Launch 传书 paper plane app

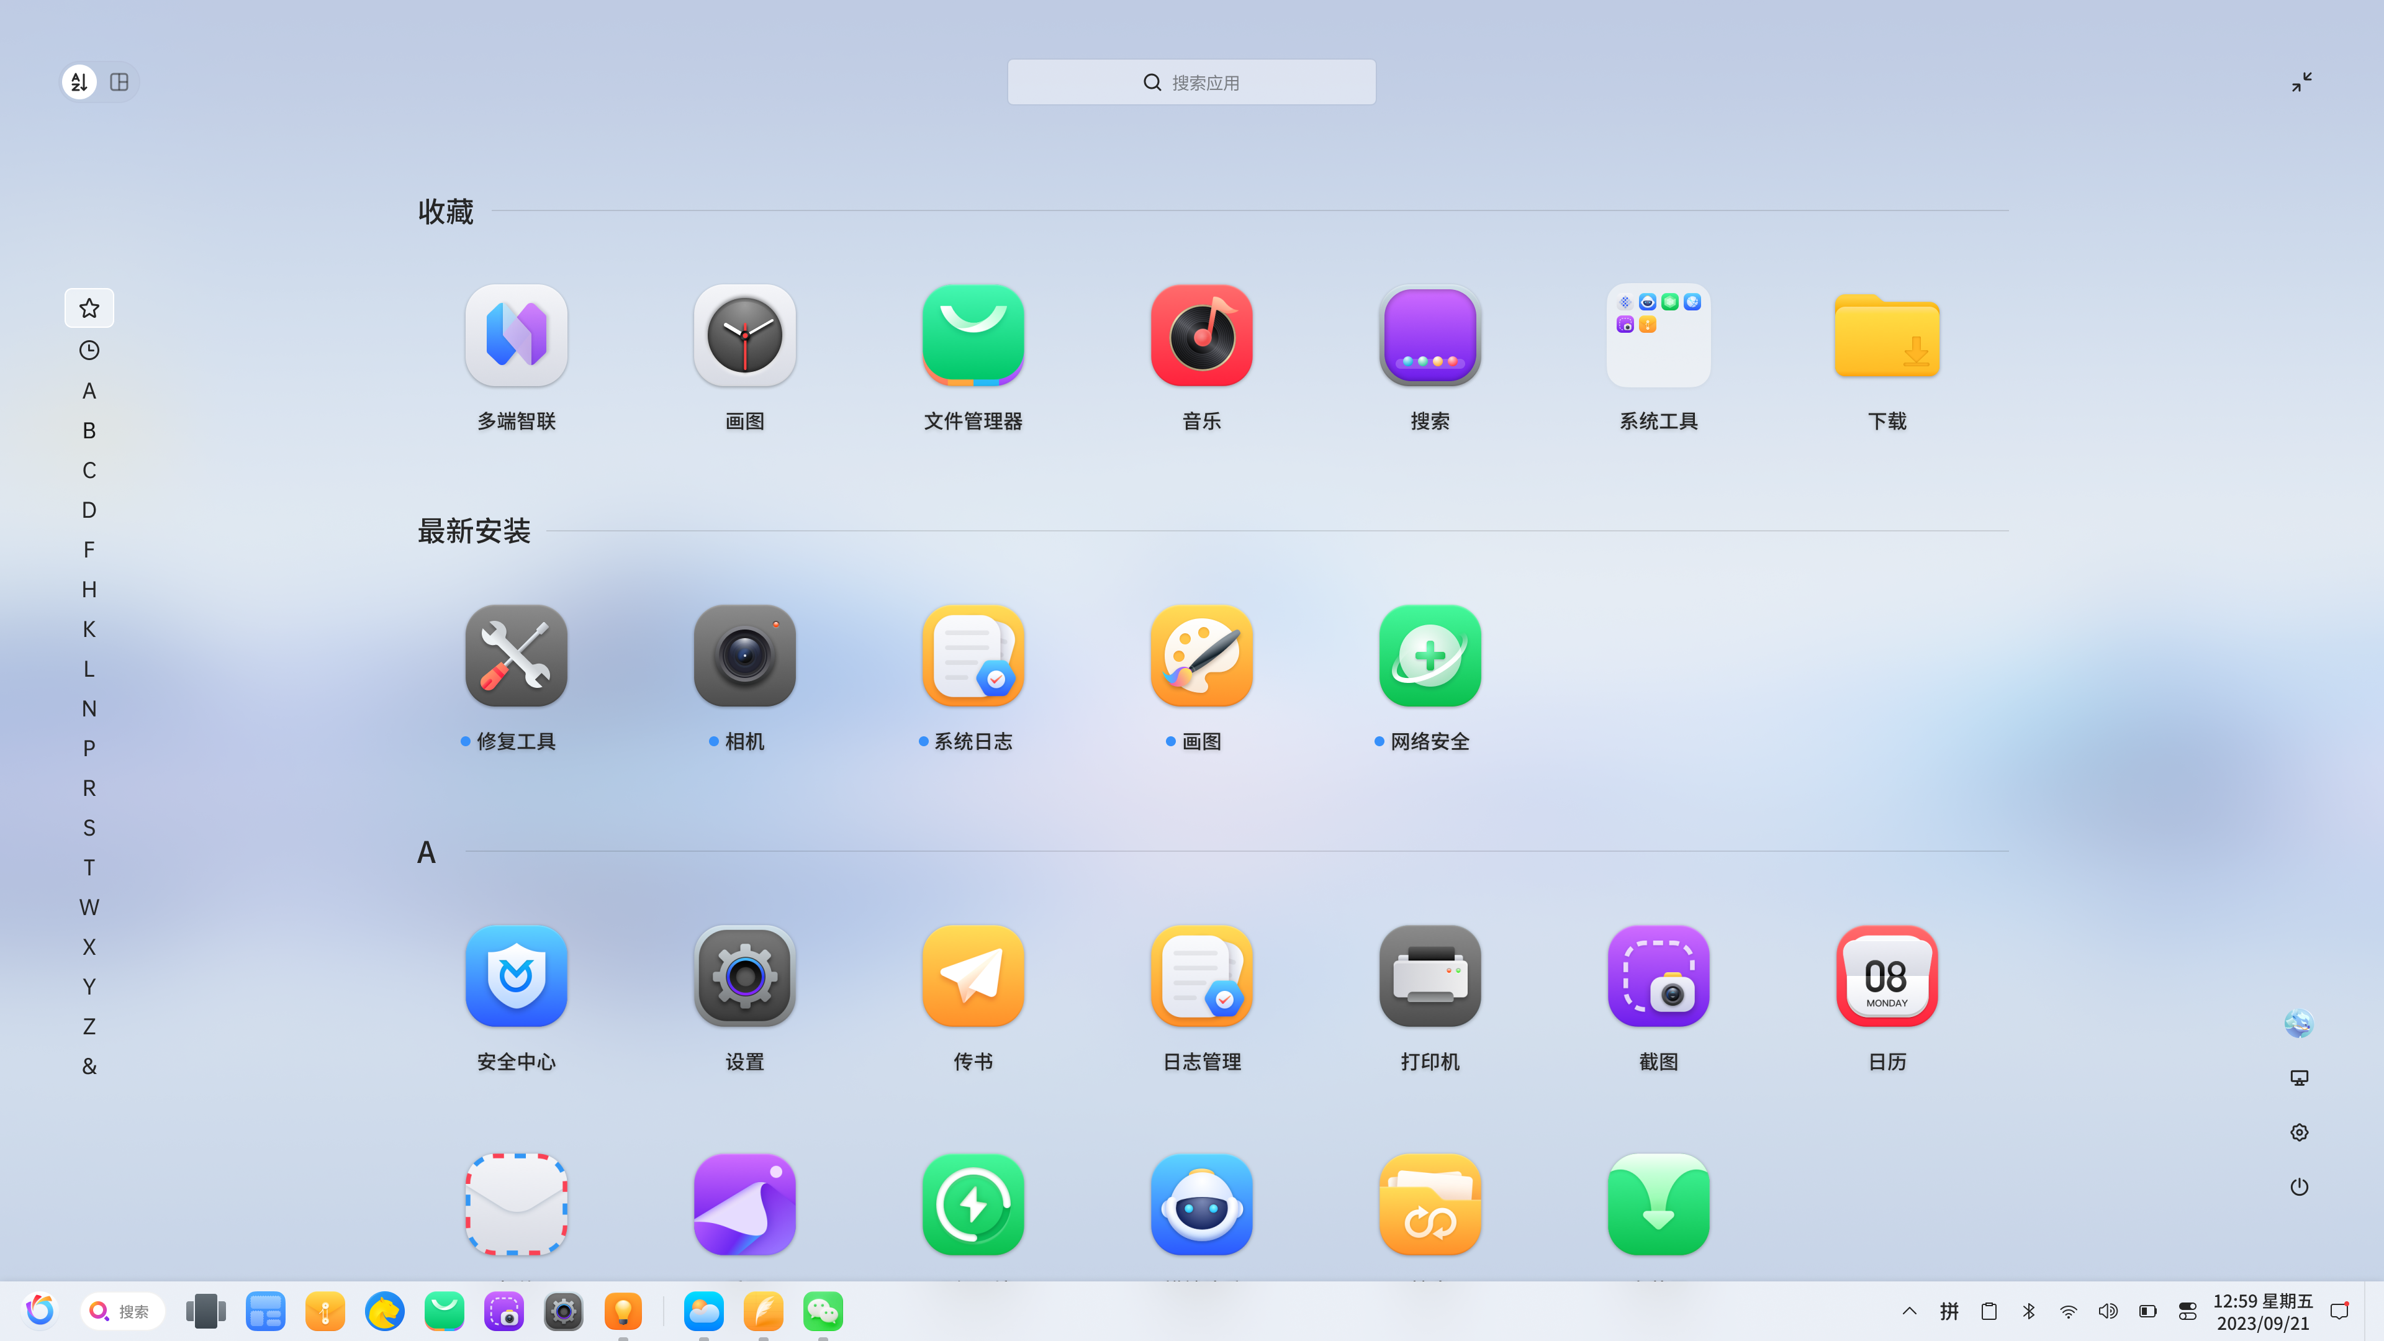coord(973,977)
